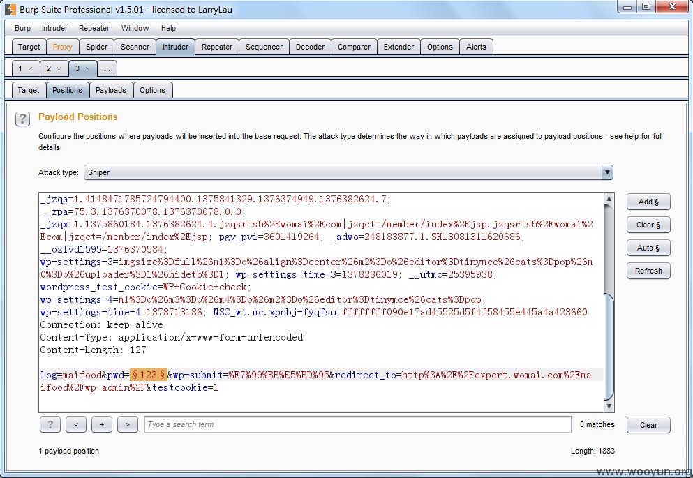Close intruder attack tab 3

(x=87, y=68)
